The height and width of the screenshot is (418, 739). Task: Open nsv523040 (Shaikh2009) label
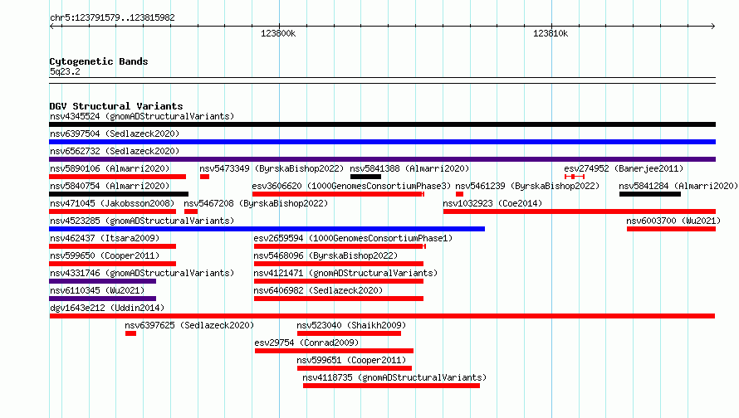[x=351, y=325]
